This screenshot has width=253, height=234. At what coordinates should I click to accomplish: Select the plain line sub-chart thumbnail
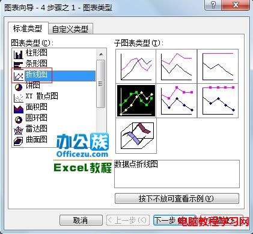(x=136, y=66)
